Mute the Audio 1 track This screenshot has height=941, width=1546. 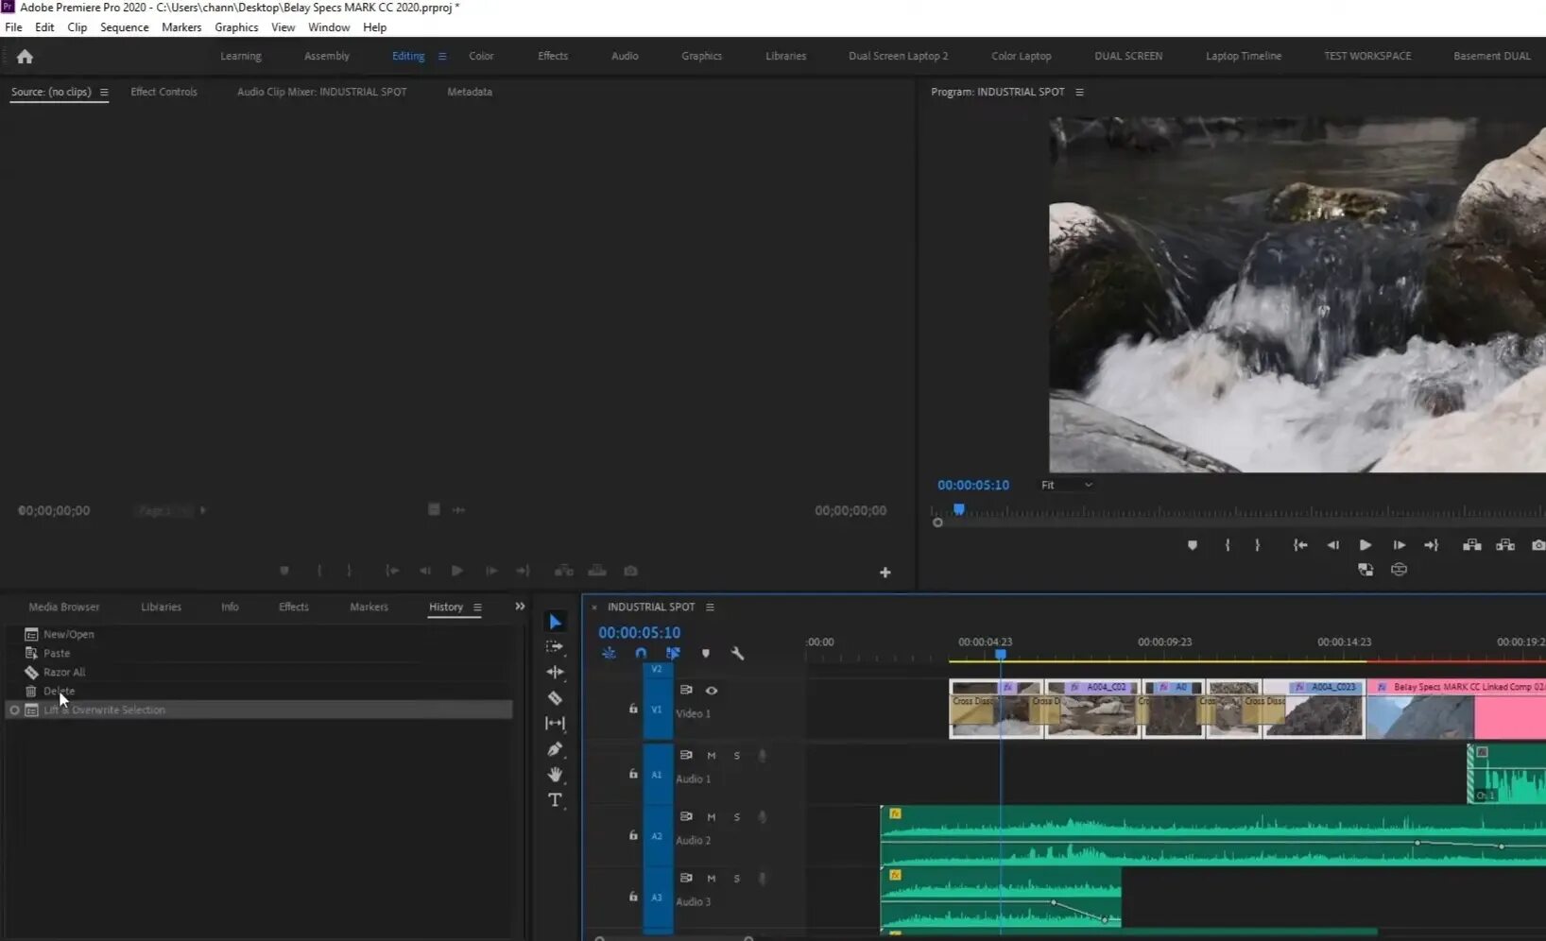[712, 756]
